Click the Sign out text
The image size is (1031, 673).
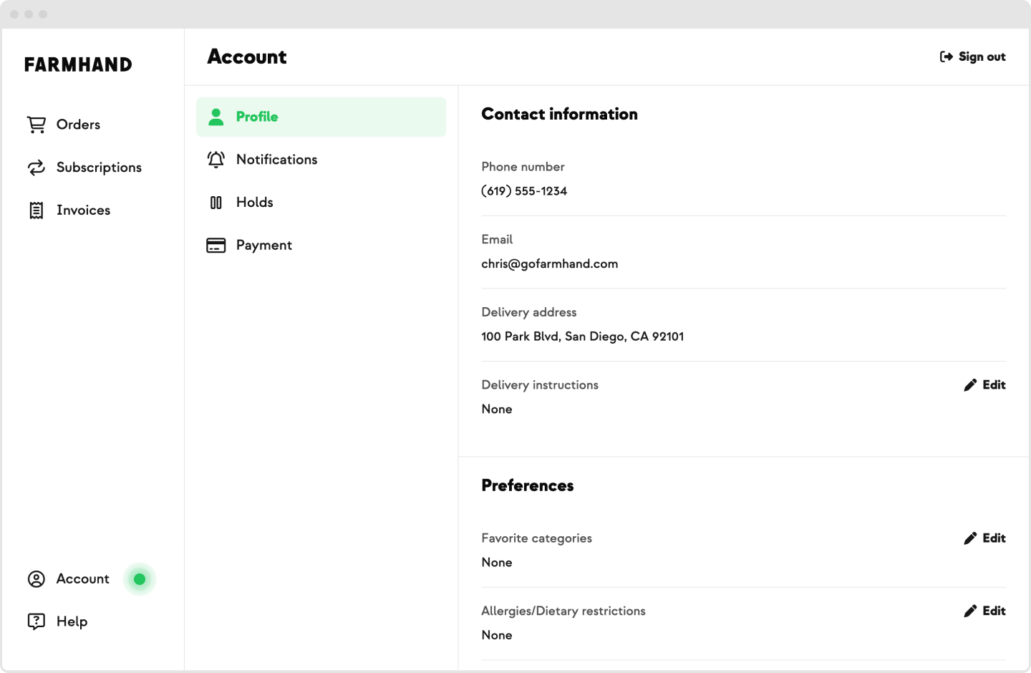point(982,57)
